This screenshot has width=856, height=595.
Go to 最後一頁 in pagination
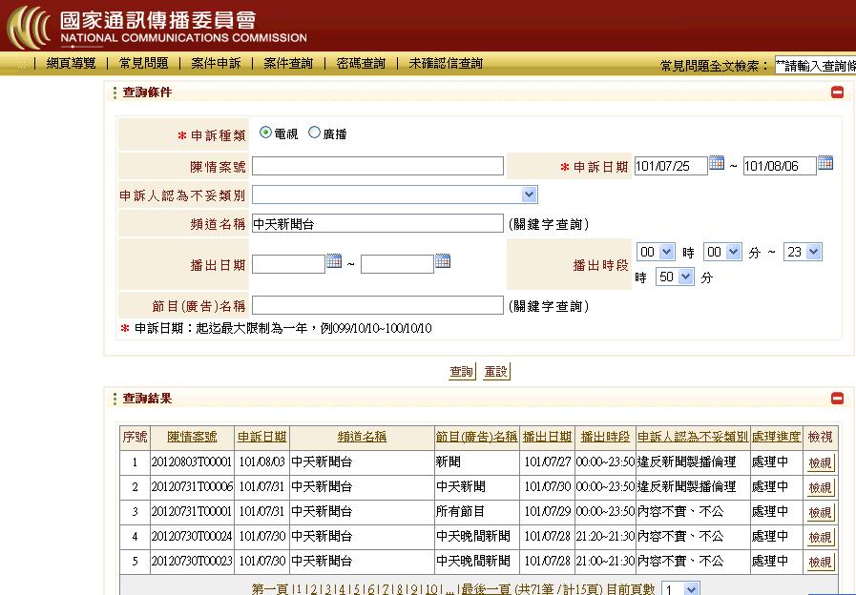[486, 589]
